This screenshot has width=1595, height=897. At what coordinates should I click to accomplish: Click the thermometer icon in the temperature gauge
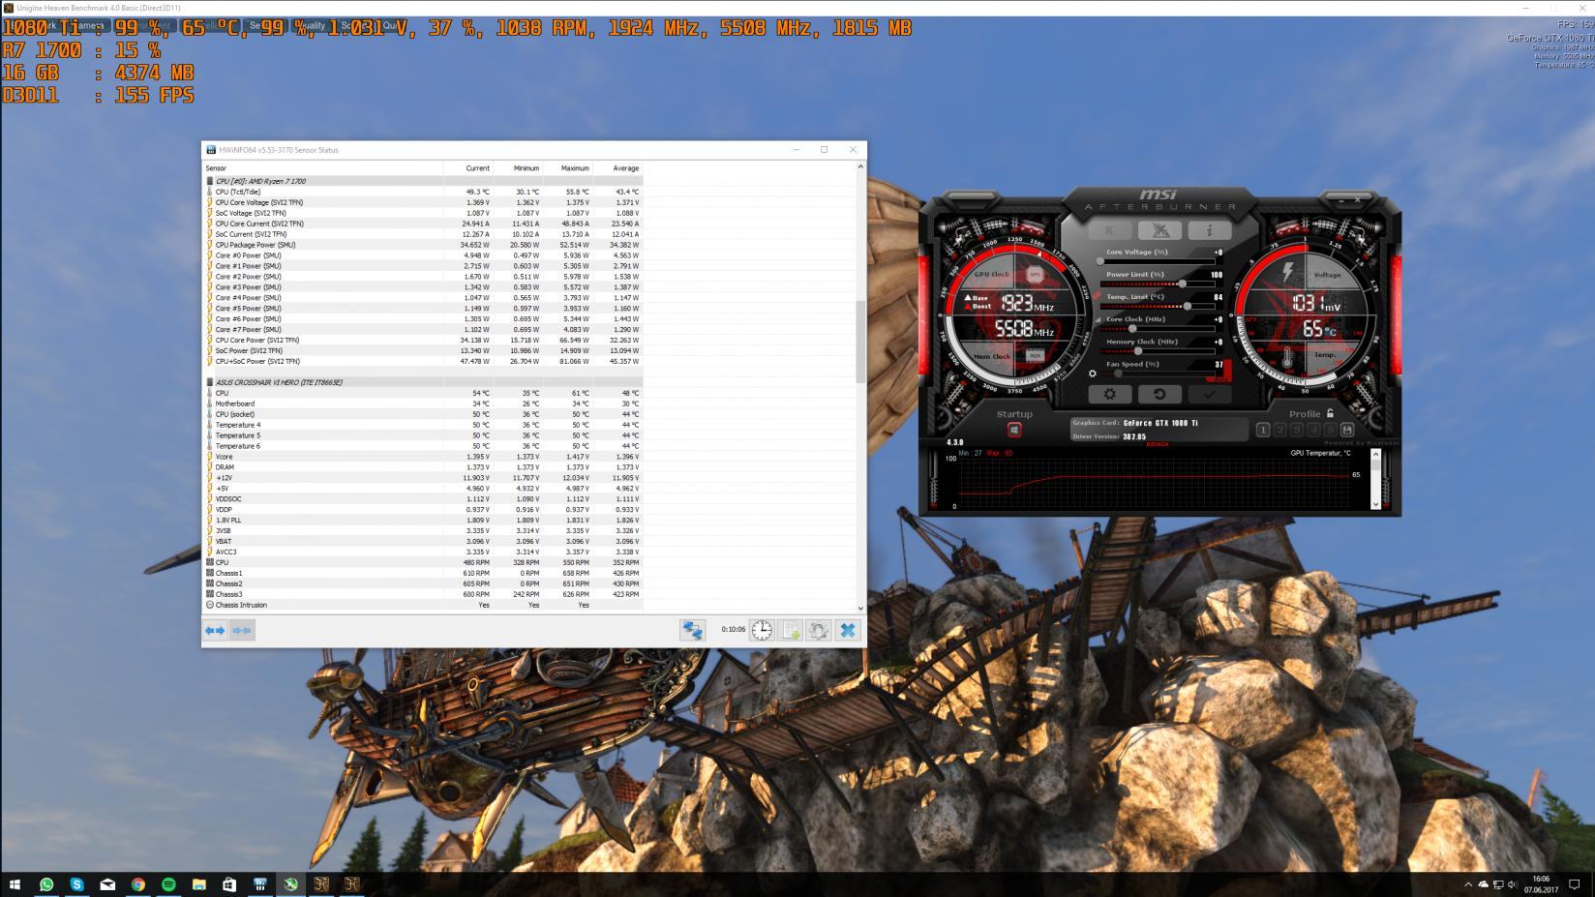pyautogui.click(x=1288, y=359)
